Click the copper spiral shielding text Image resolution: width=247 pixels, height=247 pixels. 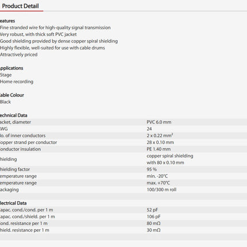170,156
